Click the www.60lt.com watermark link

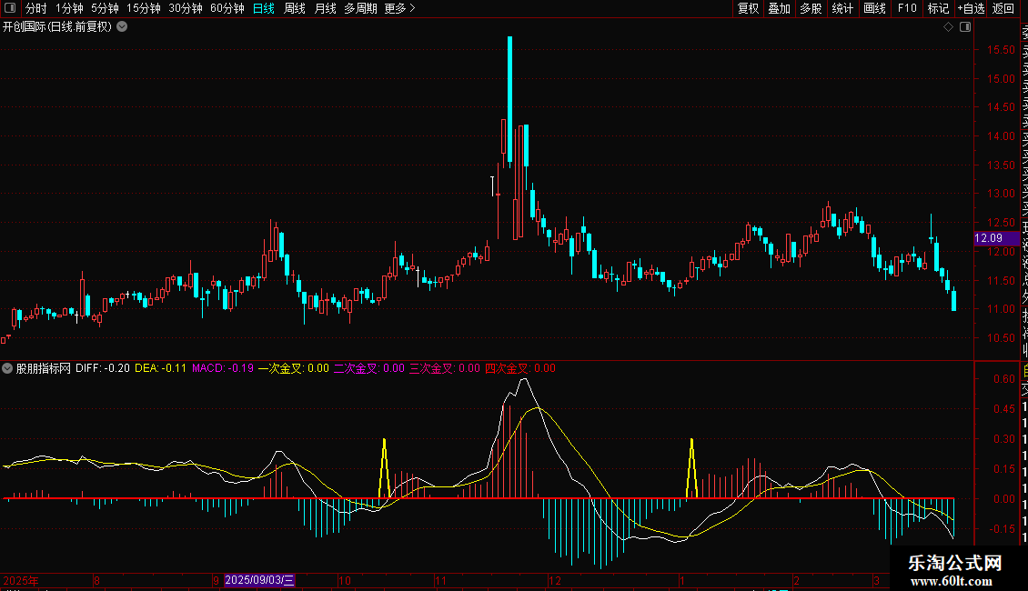coord(955,581)
